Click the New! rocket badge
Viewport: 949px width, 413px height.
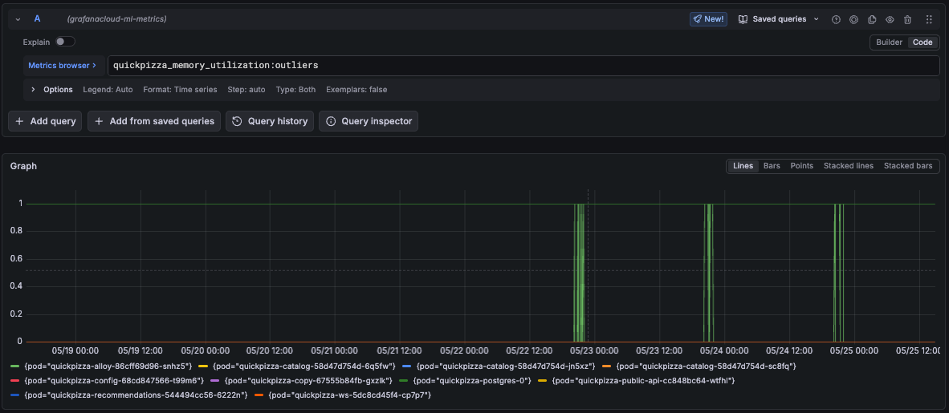708,19
